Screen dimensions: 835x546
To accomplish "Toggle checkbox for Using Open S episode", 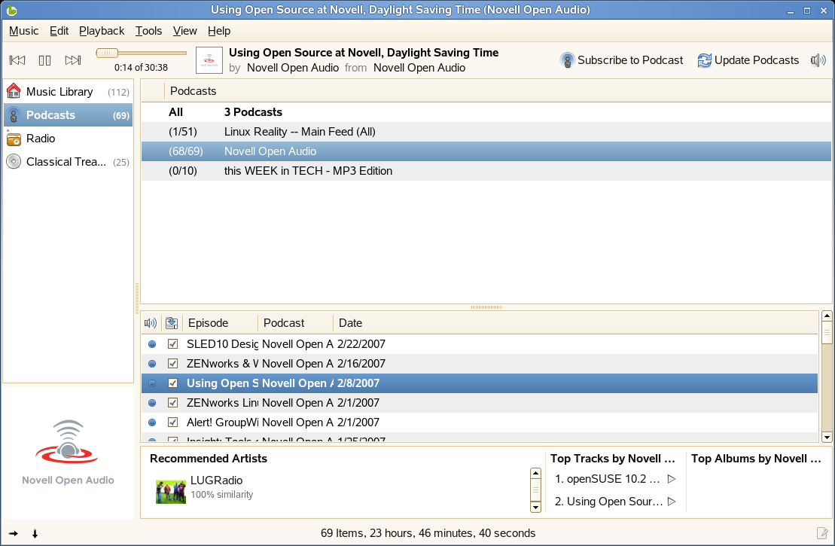I will (x=172, y=383).
